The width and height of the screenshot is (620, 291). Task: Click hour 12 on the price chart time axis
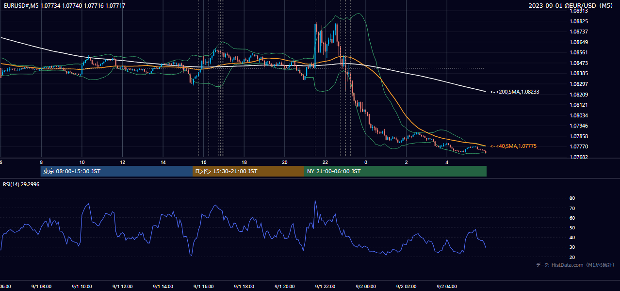pyautogui.click(x=123, y=162)
